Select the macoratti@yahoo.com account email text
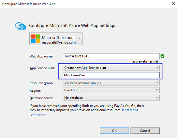Image resolution: width=178 pixels, height=138 pixels. (x=59, y=42)
